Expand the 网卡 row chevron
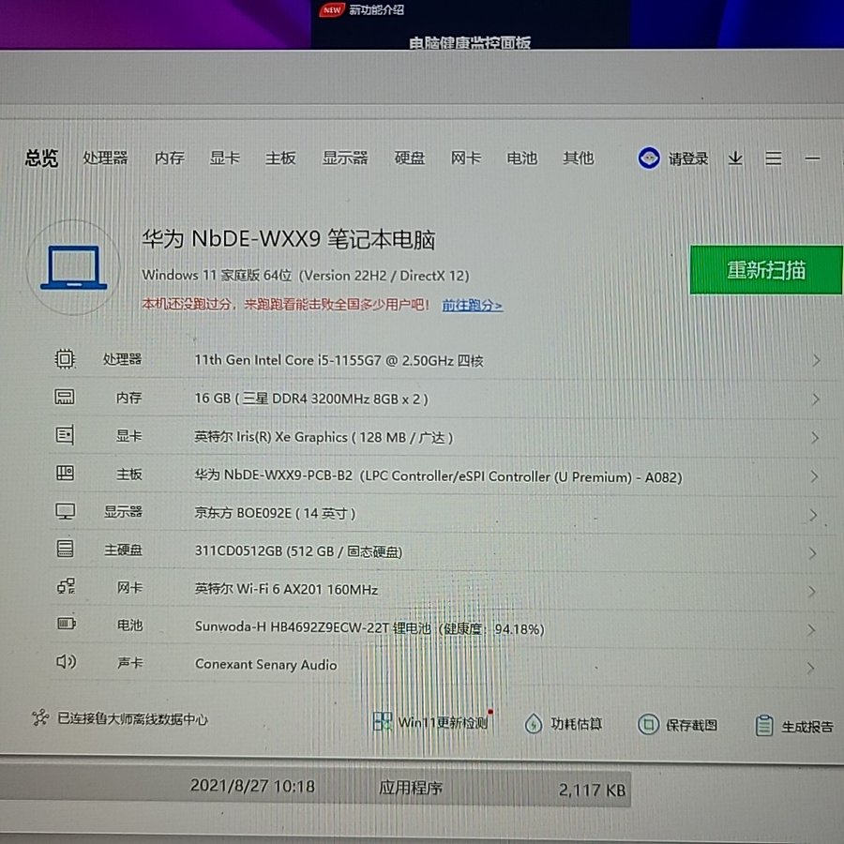 tap(813, 592)
